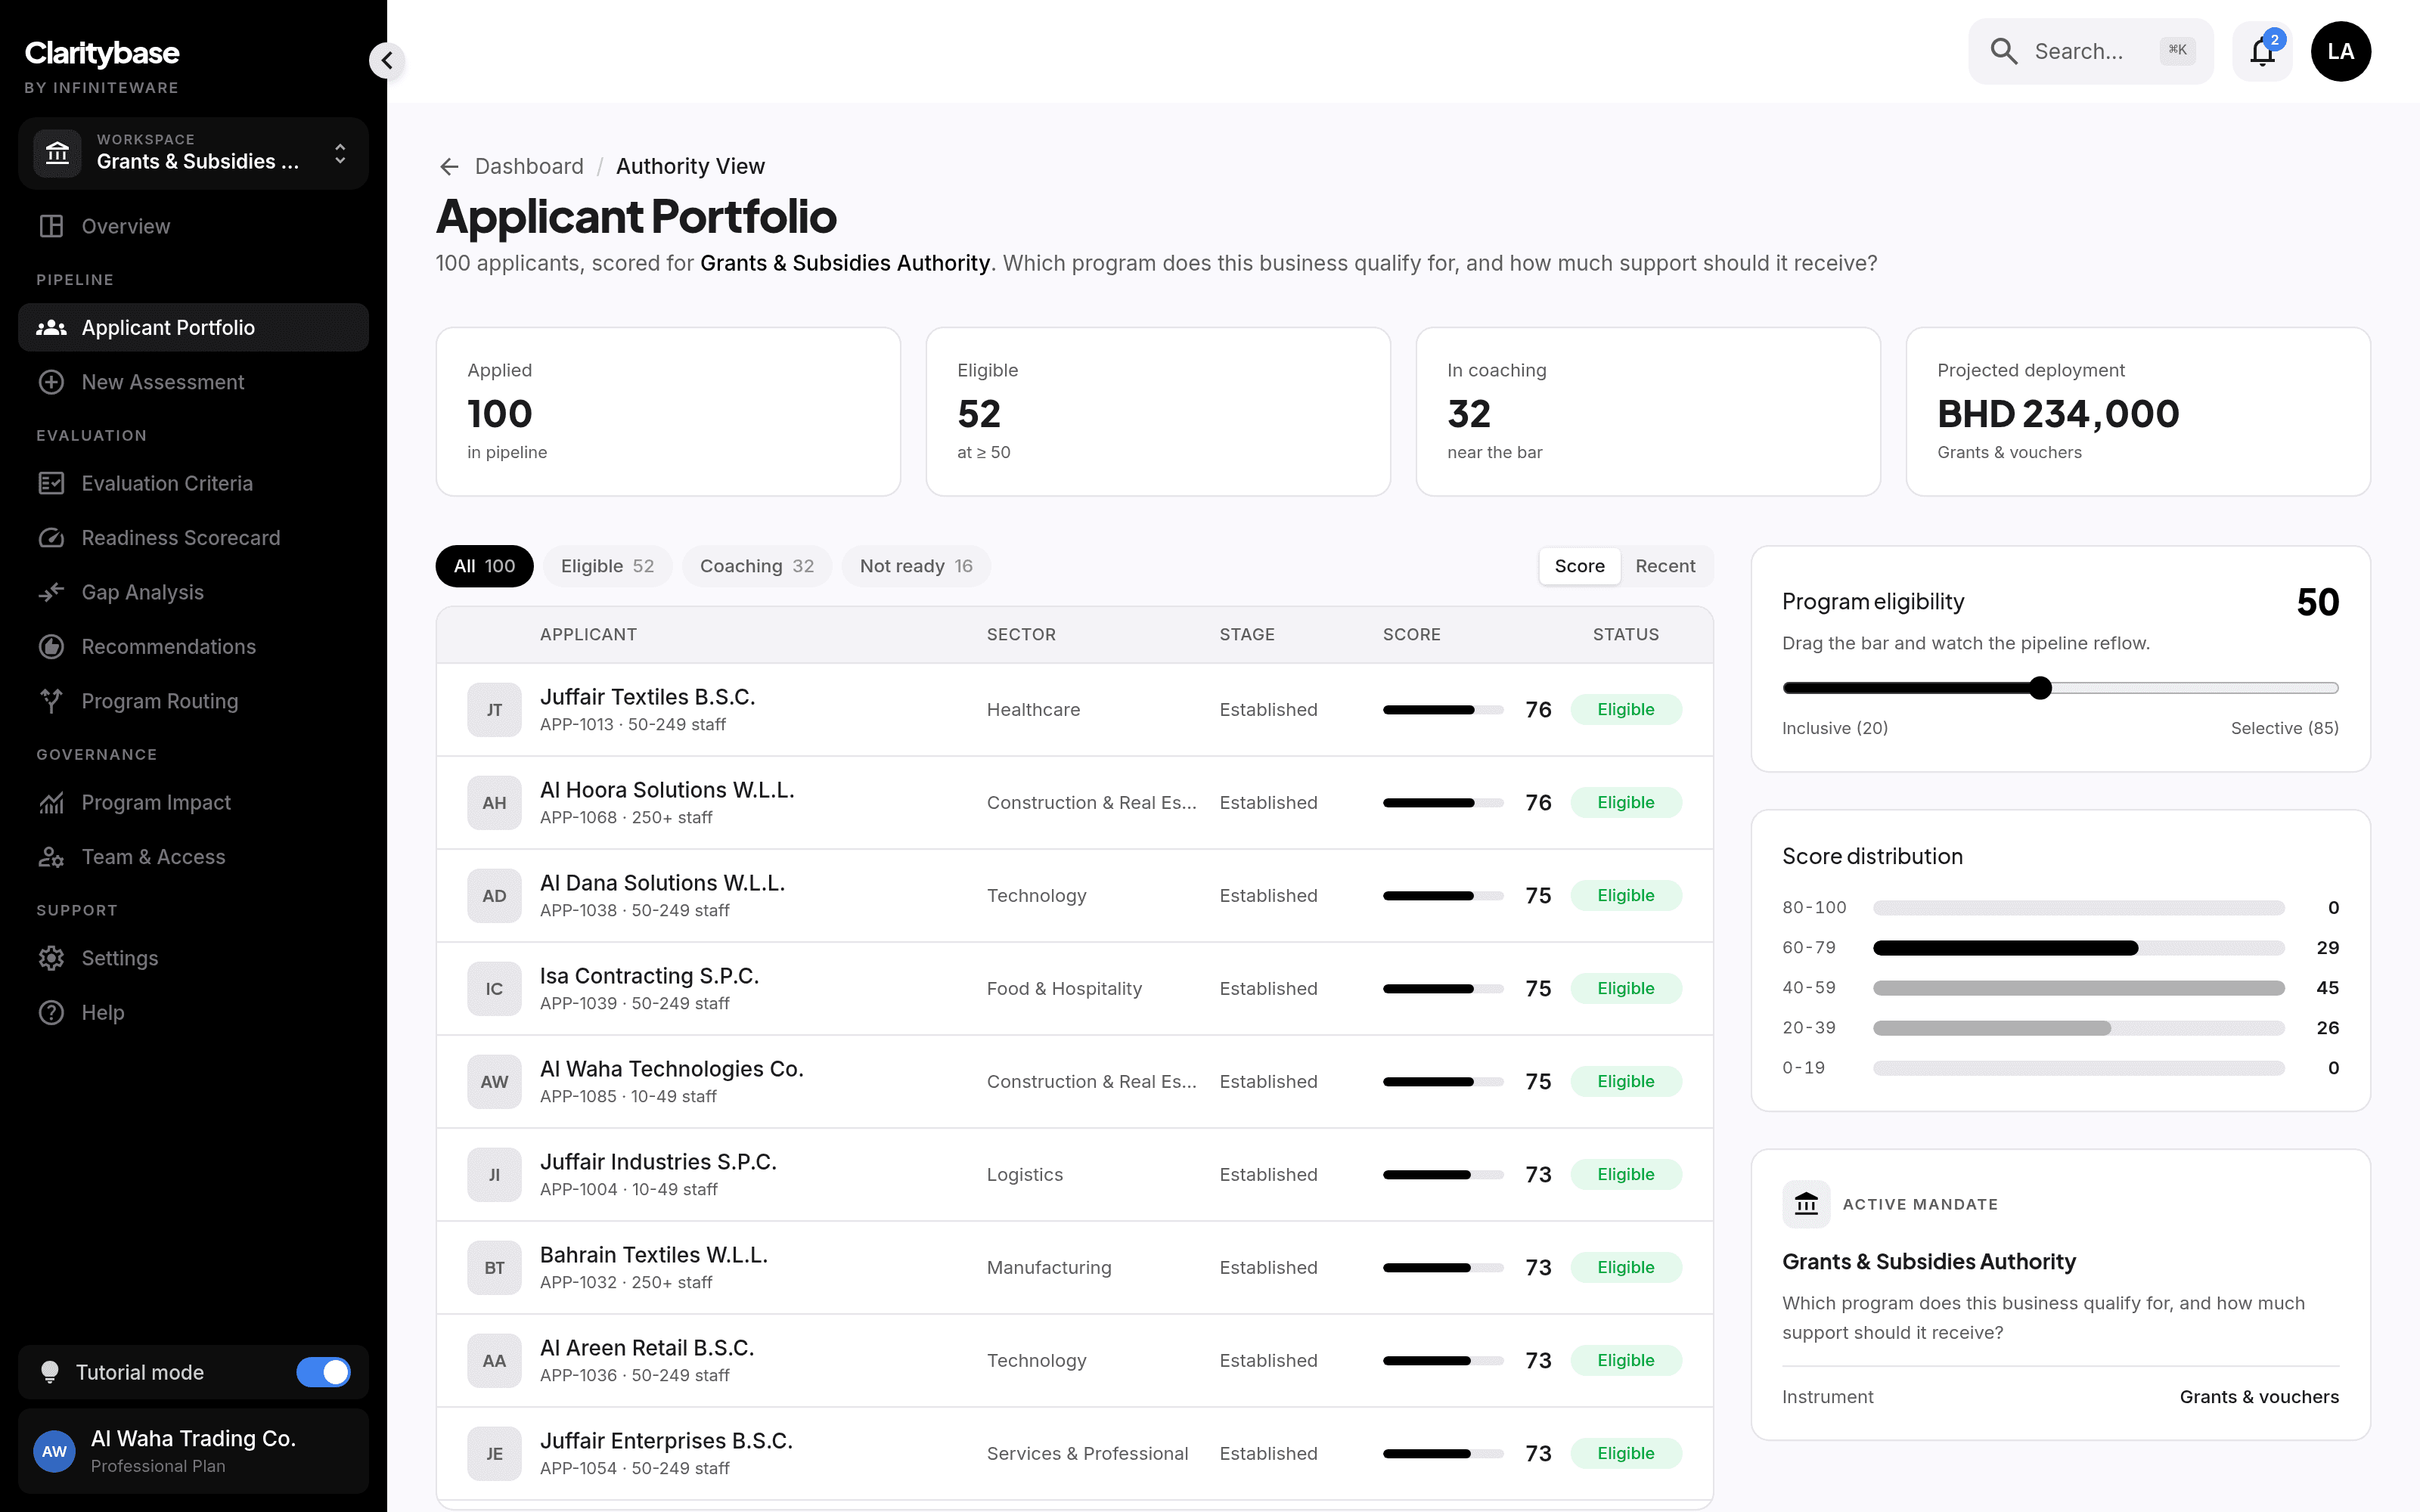Click the Program Routing branch icon
This screenshot has height=1512, width=2420.
click(x=51, y=701)
